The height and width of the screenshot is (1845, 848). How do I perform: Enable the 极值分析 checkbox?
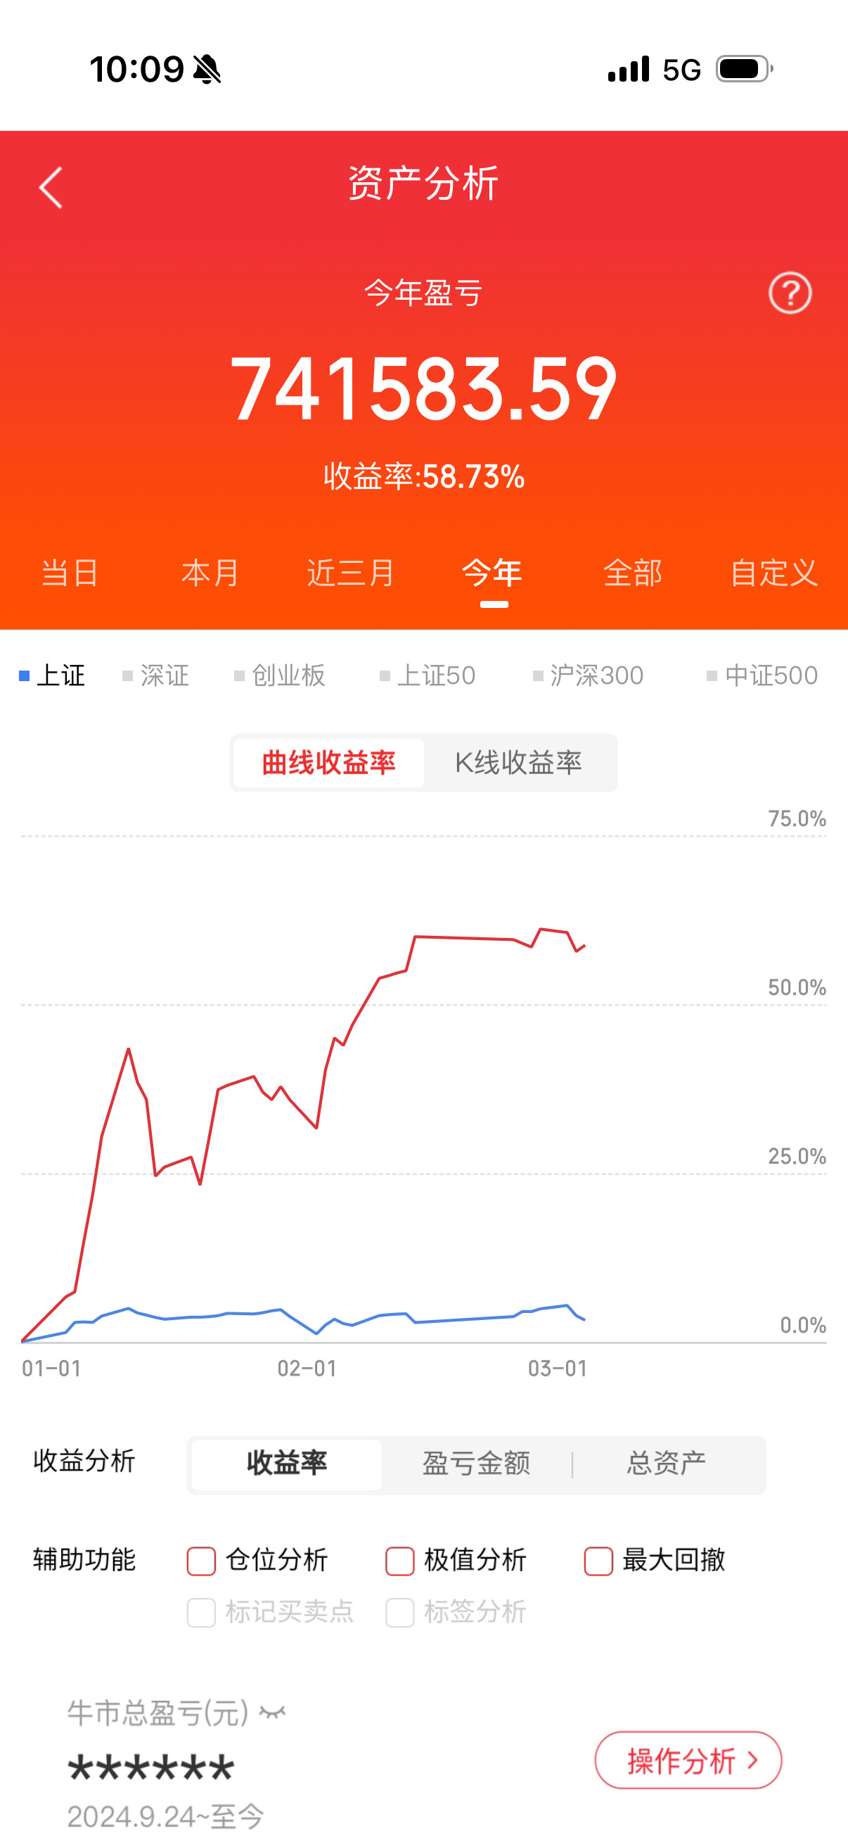(x=399, y=1559)
